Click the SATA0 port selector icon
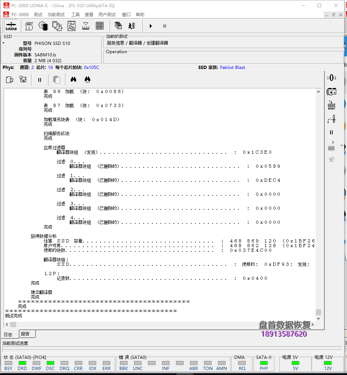Image resolution: width=347 pixels, height=375 pixels. point(11,26)
